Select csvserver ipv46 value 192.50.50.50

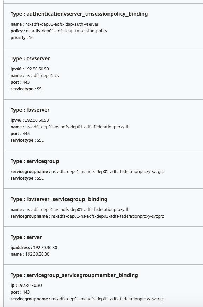[37, 69]
